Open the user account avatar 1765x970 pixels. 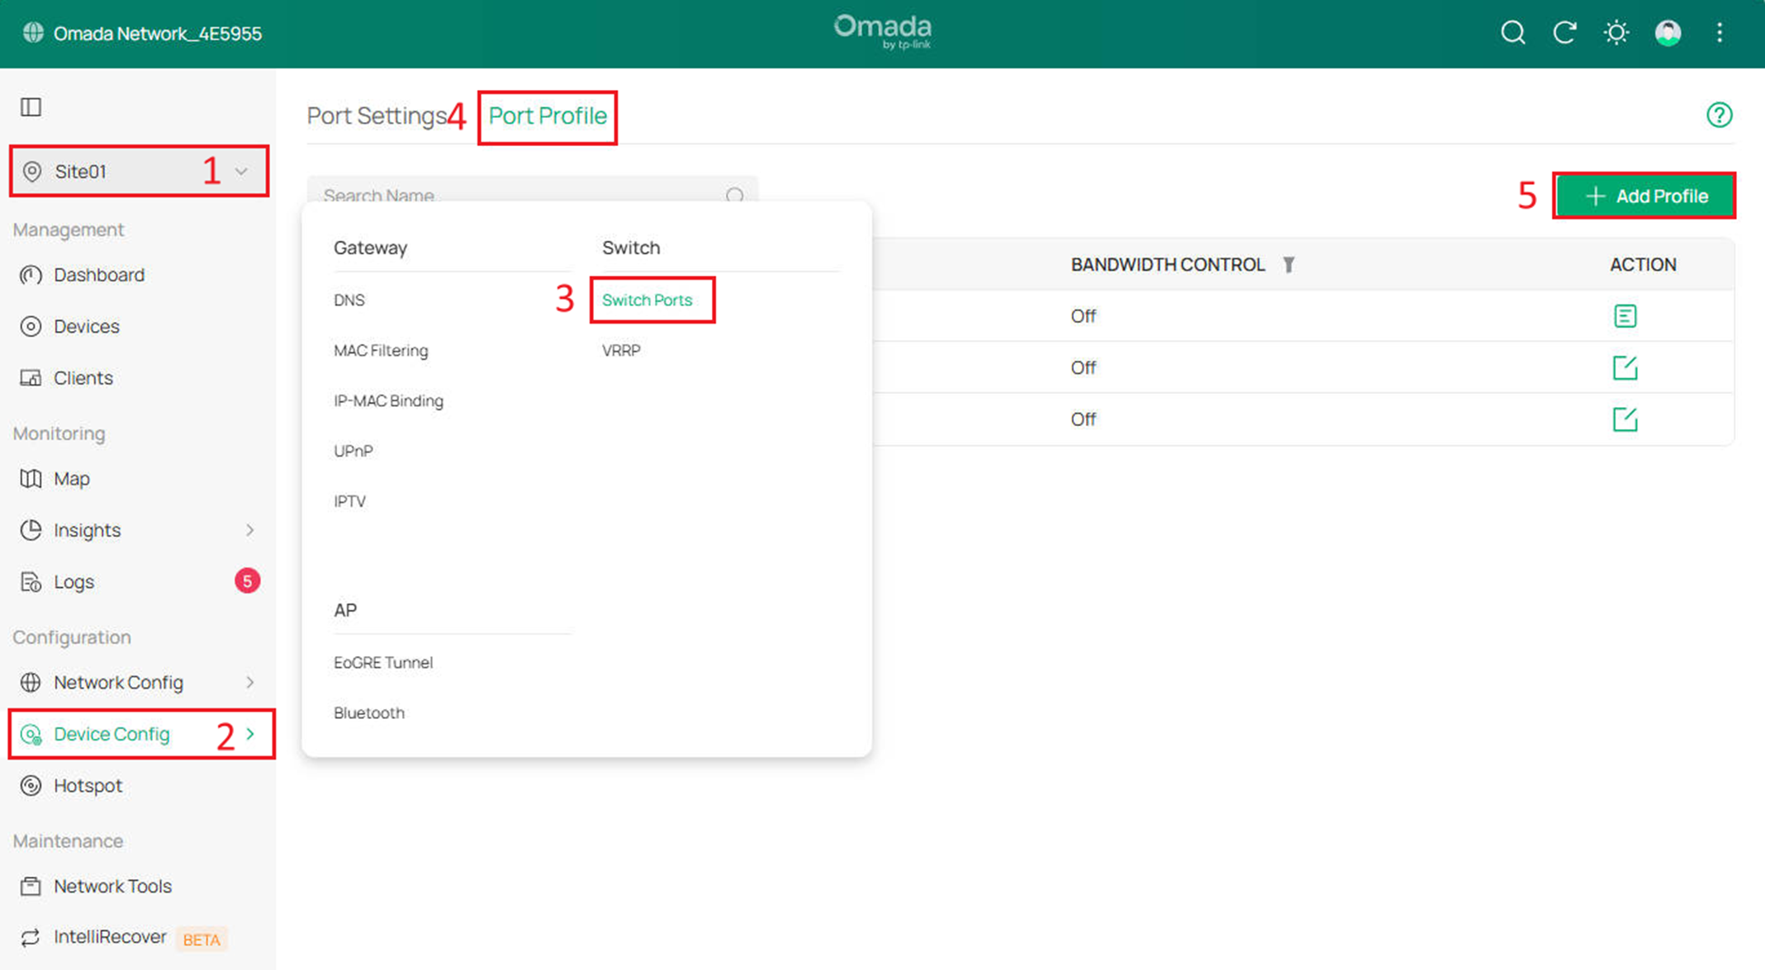click(1668, 33)
